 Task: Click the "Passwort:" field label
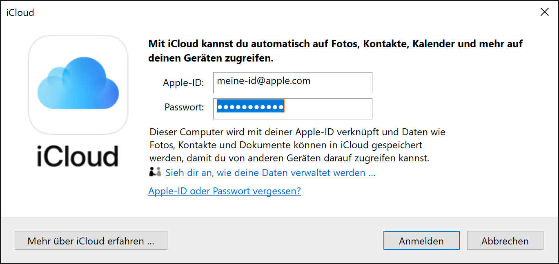[184, 108]
